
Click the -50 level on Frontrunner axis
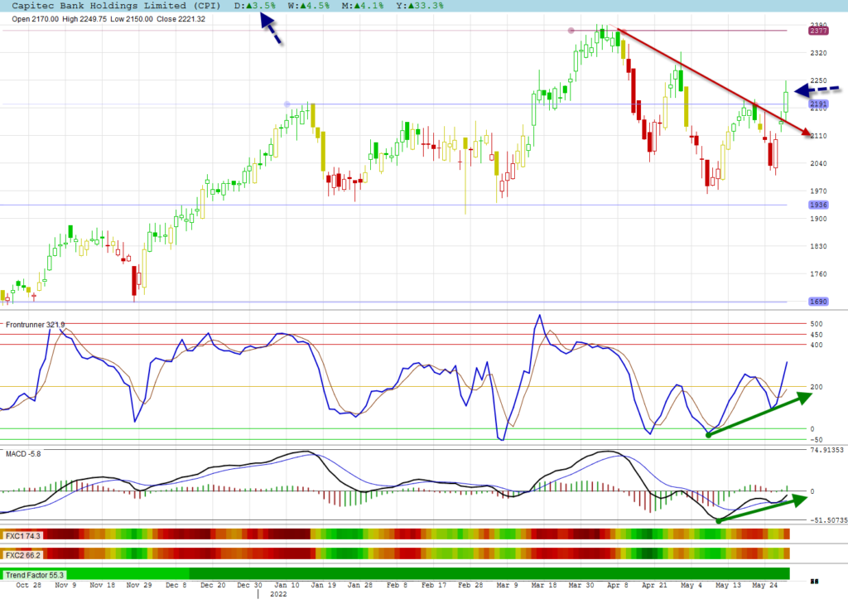coord(816,440)
